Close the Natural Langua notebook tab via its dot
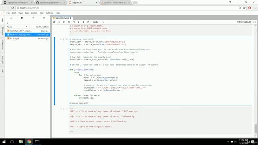 [x=71, y=18]
